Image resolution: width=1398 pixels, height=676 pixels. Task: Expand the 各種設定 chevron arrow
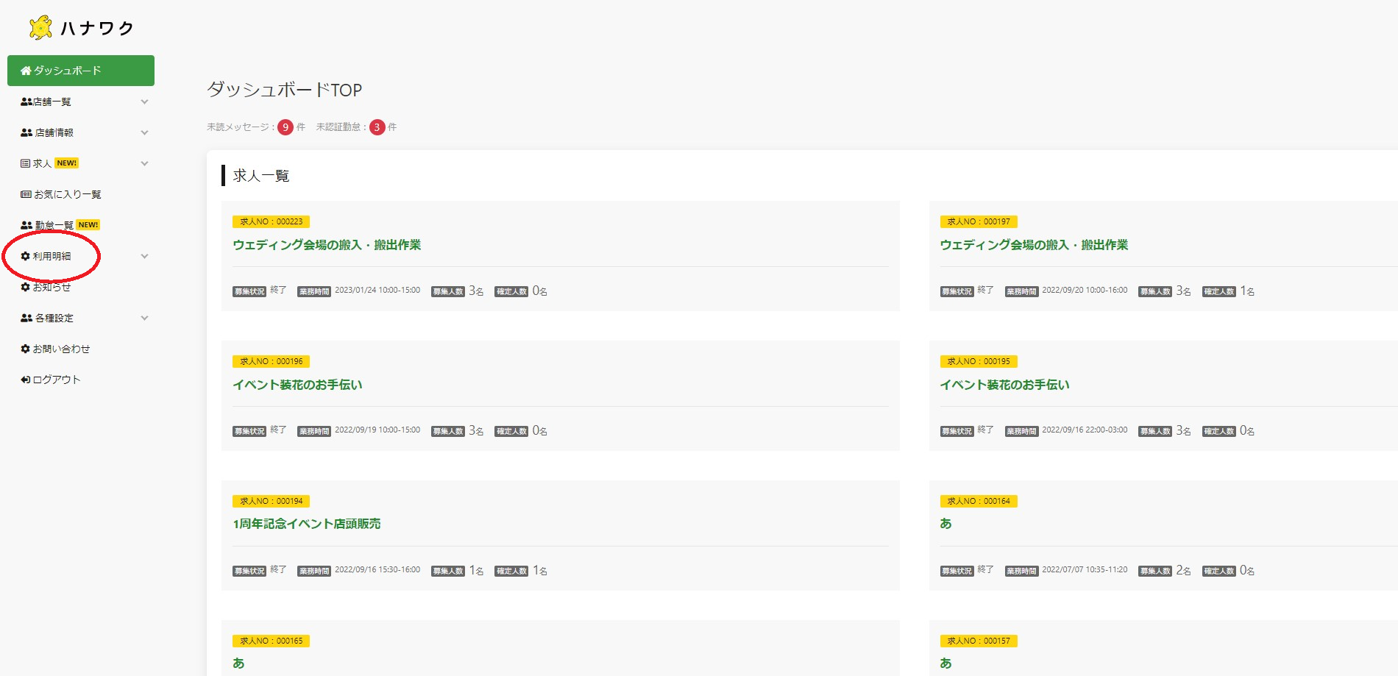point(144,319)
